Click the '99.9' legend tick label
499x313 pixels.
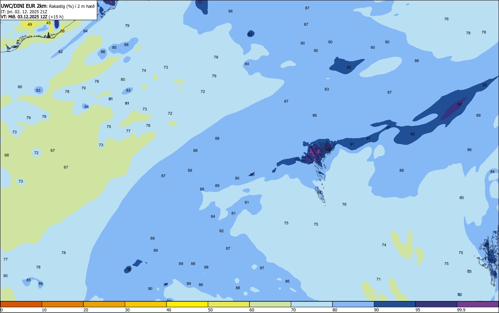(462, 310)
